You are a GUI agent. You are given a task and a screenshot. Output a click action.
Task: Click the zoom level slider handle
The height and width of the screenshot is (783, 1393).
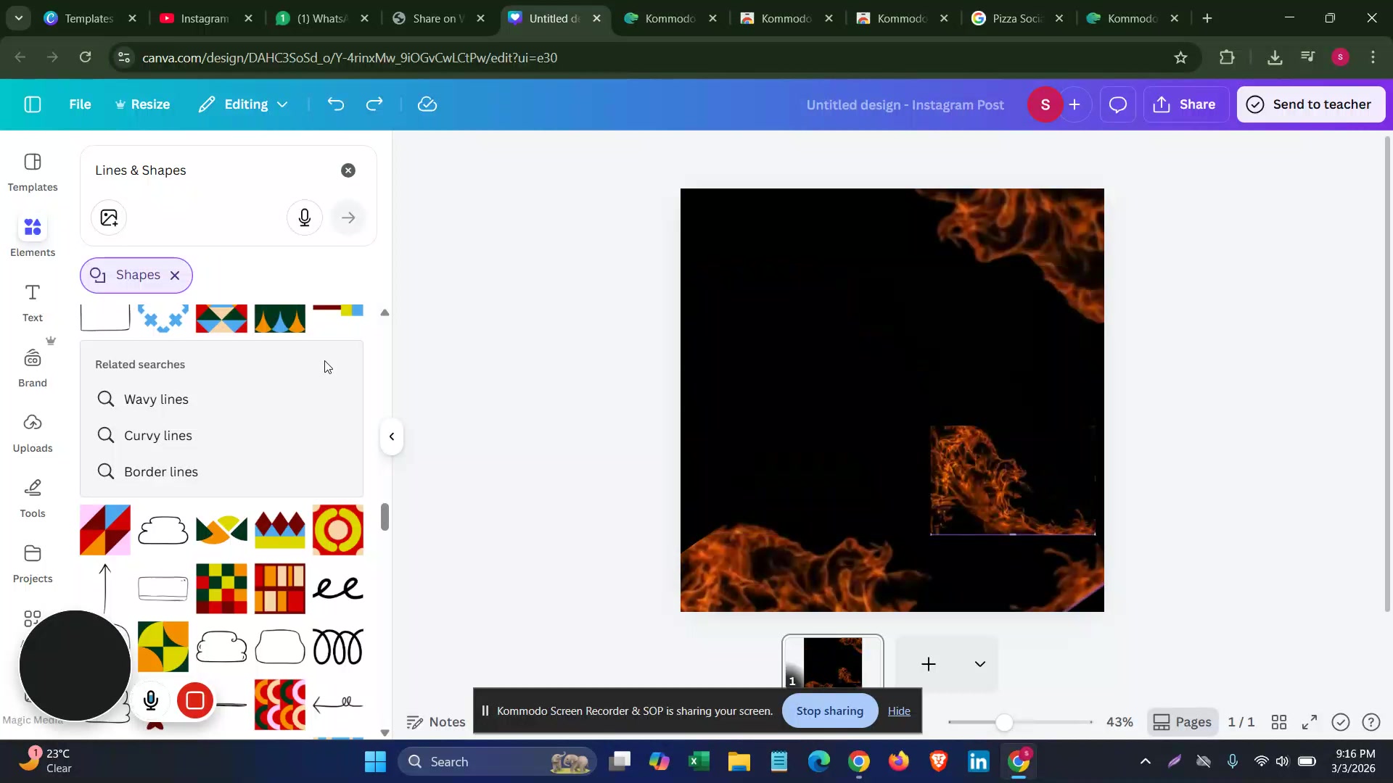coord(1004,722)
